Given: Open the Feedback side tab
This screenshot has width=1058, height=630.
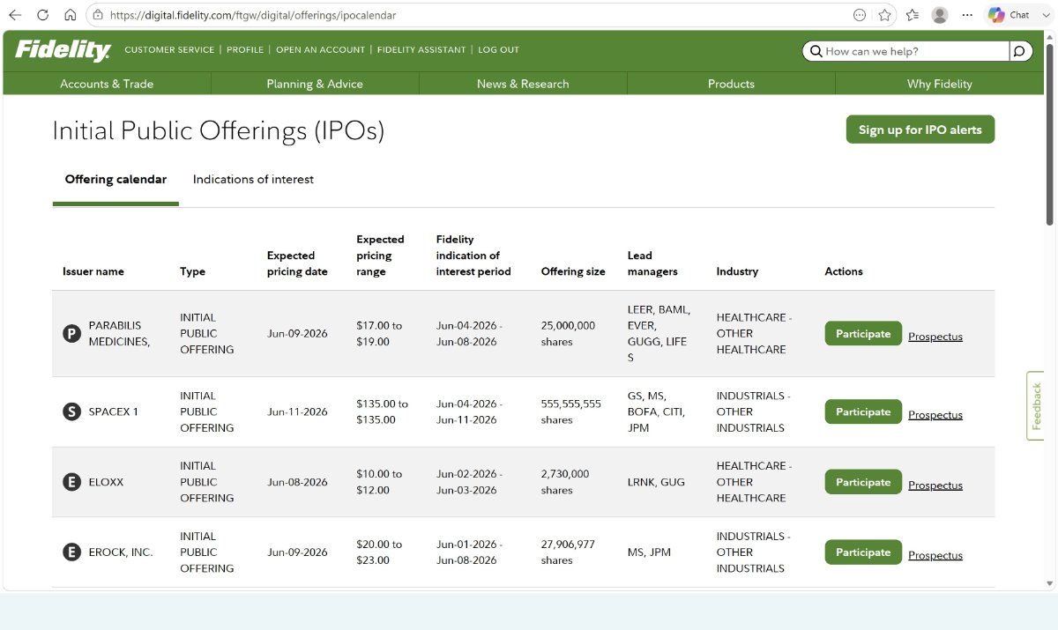Looking at the screenshot, I should 1036,405.
